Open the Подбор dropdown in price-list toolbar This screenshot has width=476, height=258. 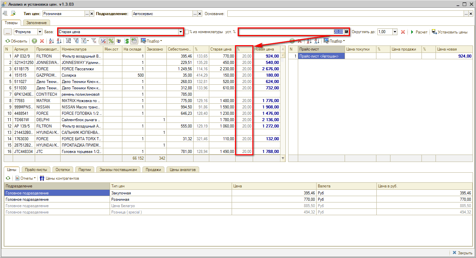(x=334, y=41)
